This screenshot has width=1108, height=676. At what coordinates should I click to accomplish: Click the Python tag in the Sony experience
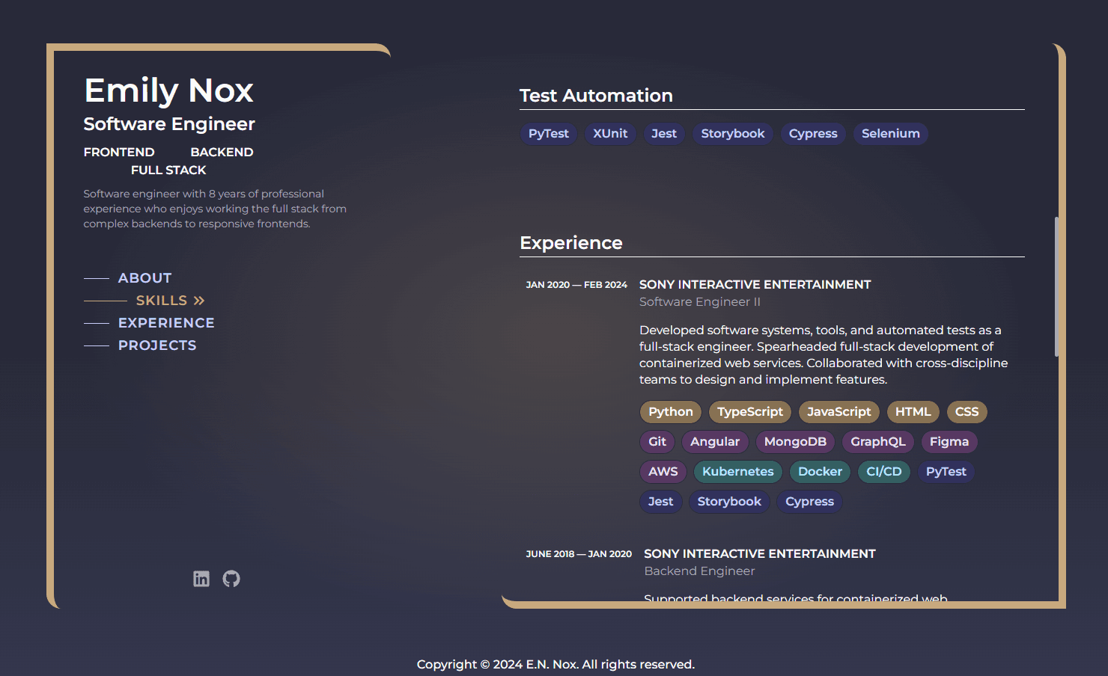(670, 411)
